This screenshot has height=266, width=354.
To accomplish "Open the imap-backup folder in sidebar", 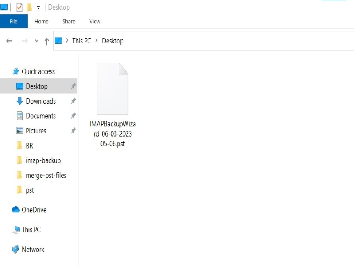I will pos(43,160).
